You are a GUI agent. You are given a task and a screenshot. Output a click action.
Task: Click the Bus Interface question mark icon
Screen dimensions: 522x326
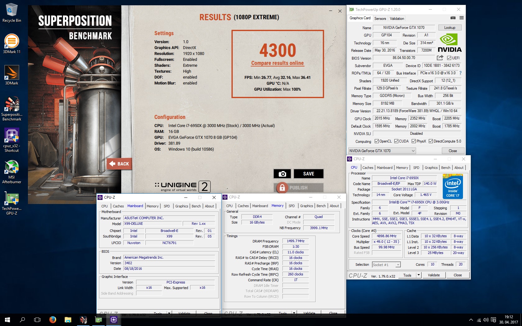[460, 73]
